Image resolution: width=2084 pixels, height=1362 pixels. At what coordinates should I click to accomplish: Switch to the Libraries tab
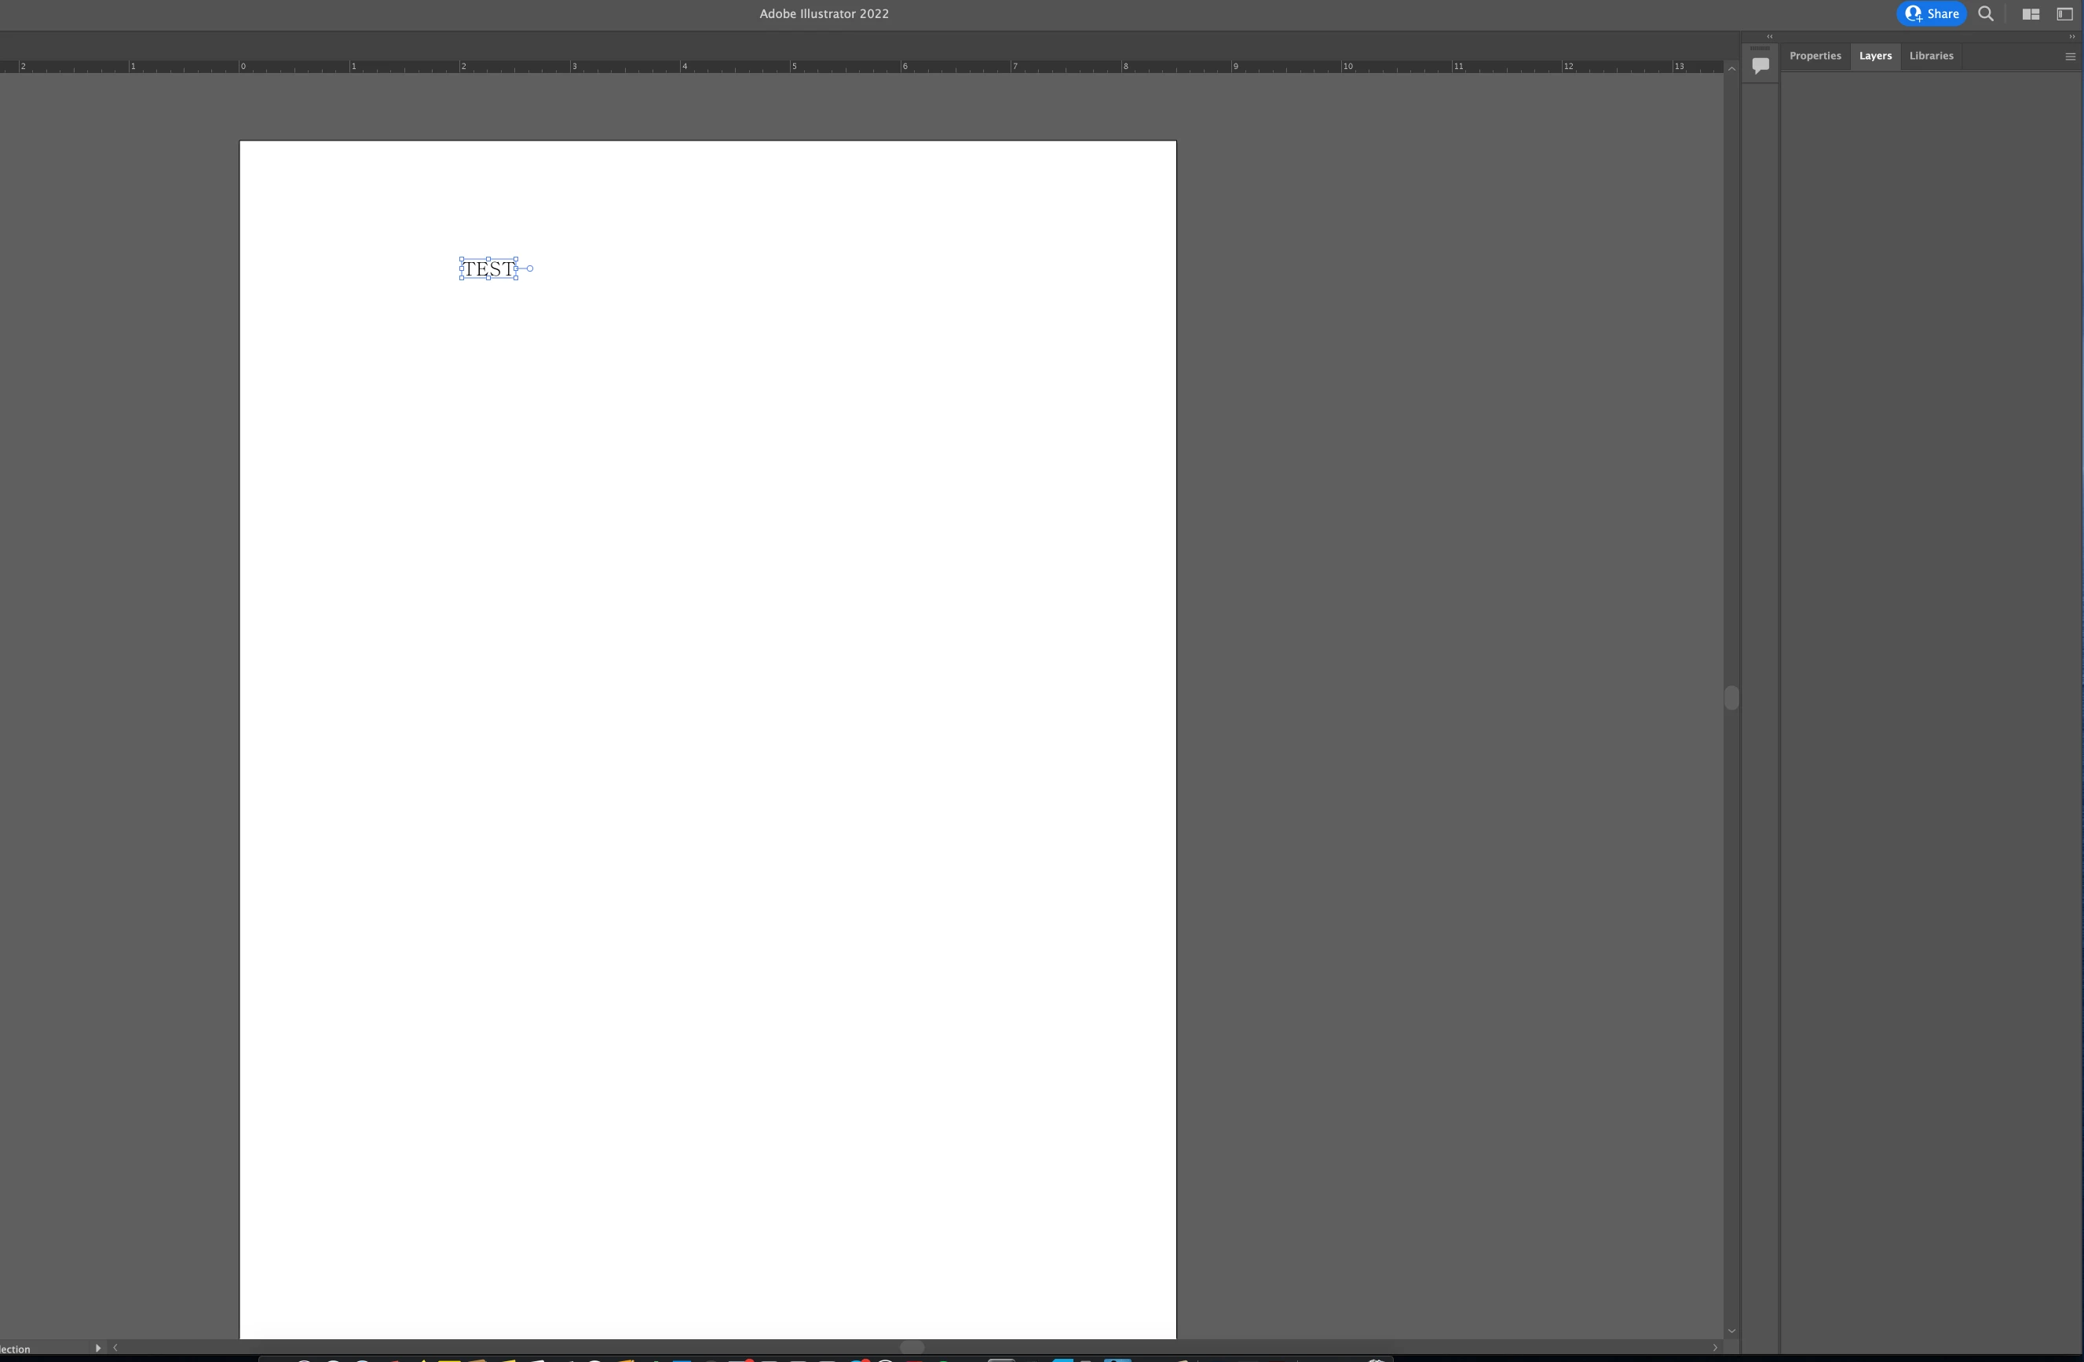pyautogui.click(x=1931, y=56)
